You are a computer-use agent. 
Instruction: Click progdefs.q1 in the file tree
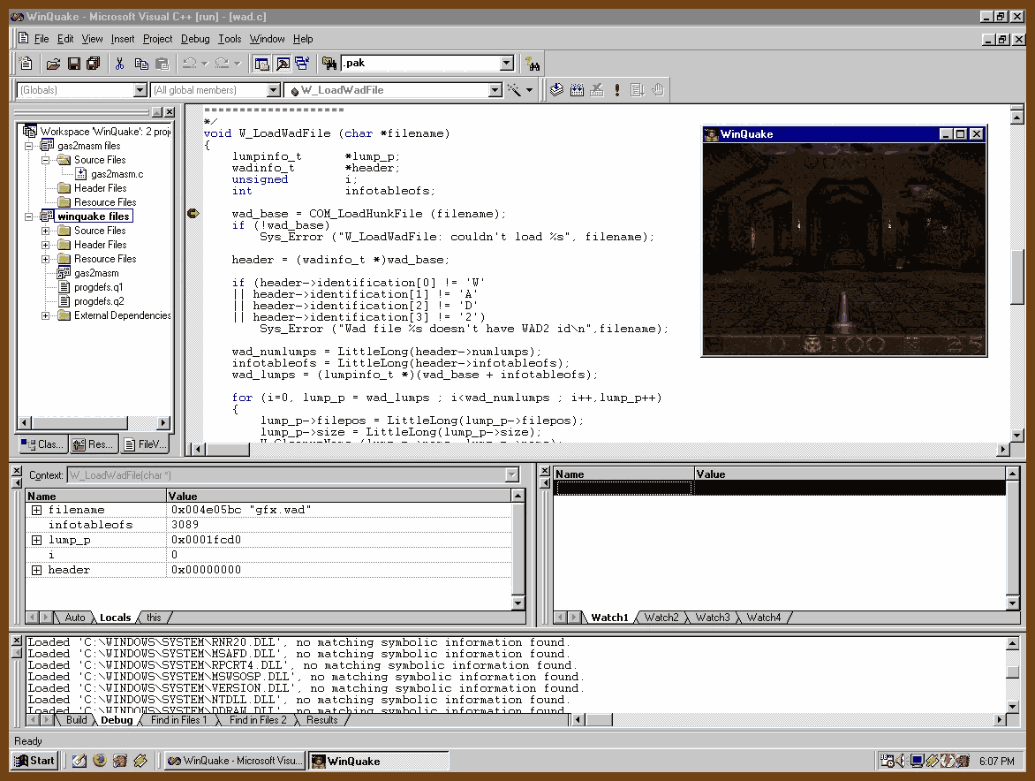pos(98,287)
